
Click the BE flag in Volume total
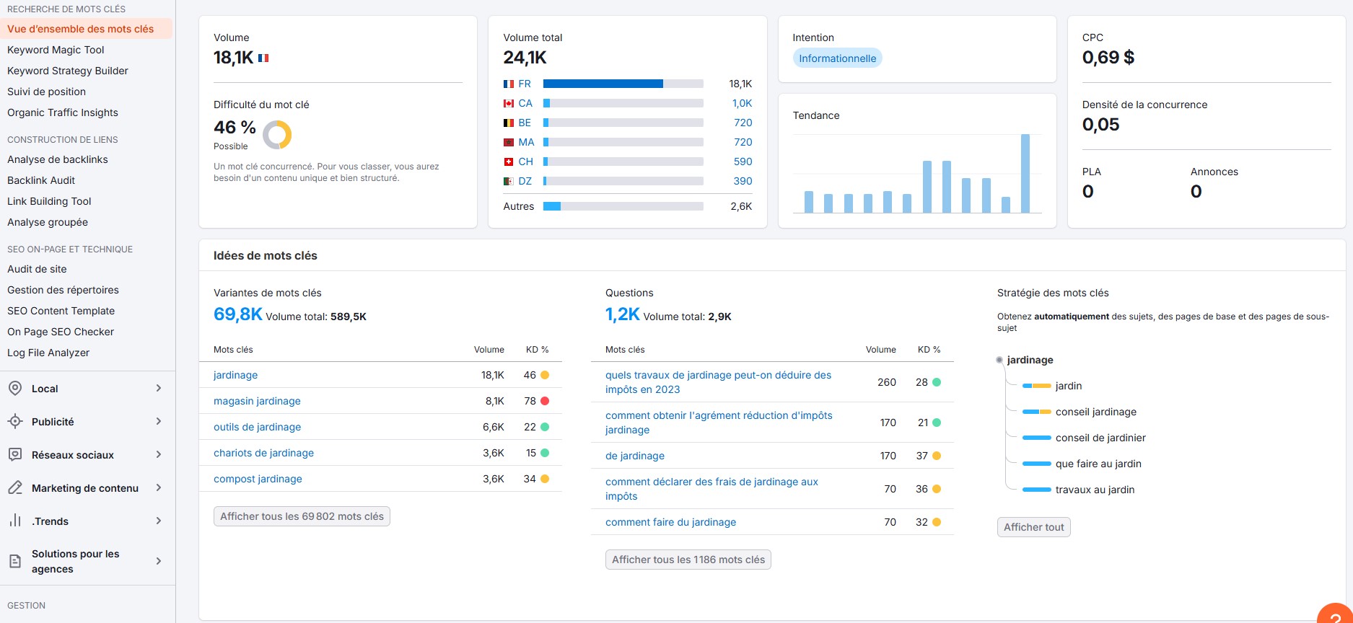(509, 123)
